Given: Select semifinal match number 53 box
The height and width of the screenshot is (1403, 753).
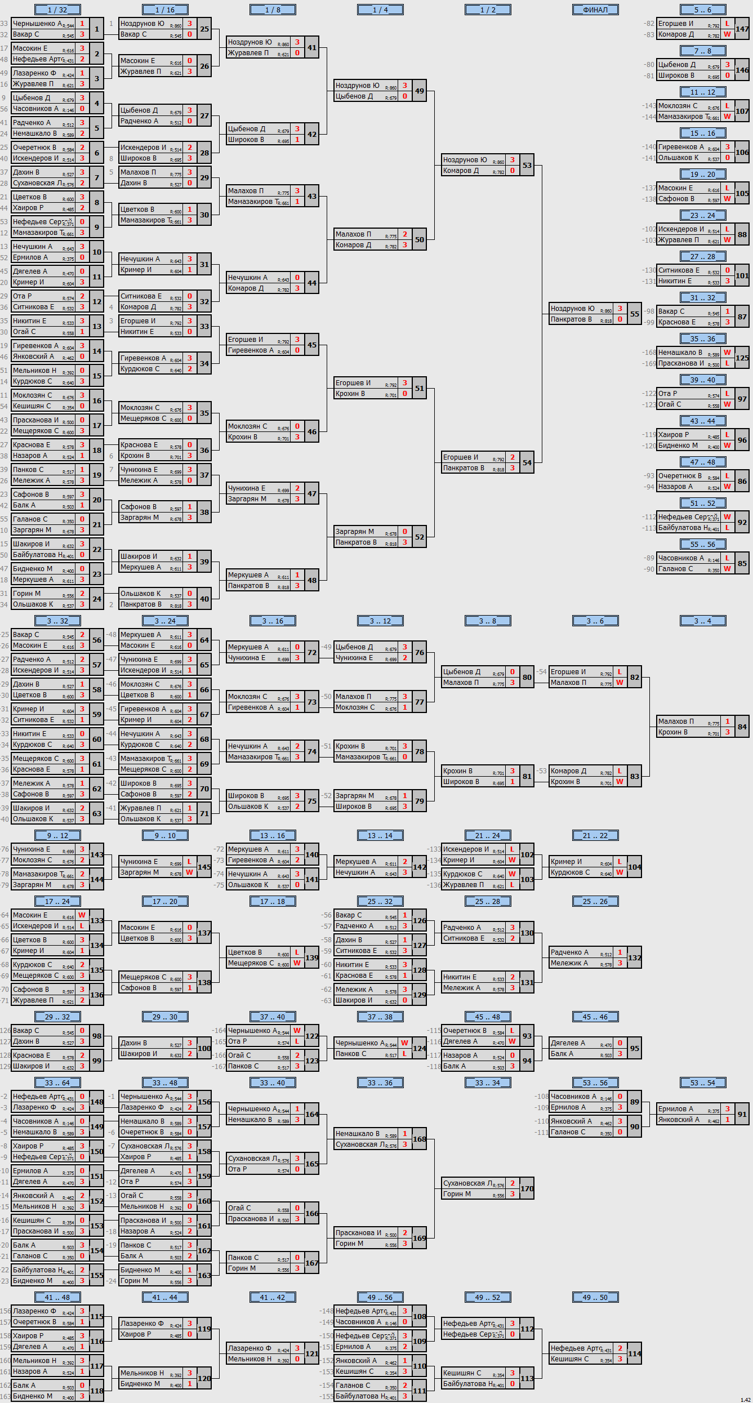Looking at the screenshot, I should (x=527, y=165).
